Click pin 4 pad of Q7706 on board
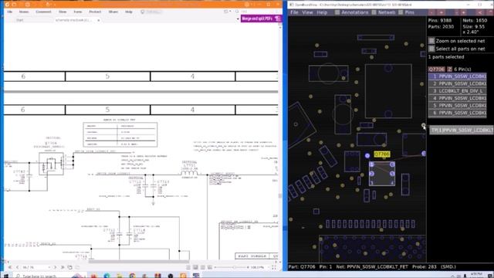This screenshot has height=278, width=494. click(x=392, y=182)
